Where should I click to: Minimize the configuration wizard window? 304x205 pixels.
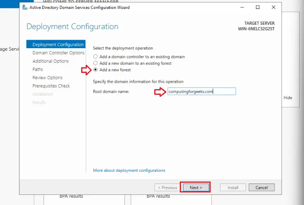[x=242, y=7]
